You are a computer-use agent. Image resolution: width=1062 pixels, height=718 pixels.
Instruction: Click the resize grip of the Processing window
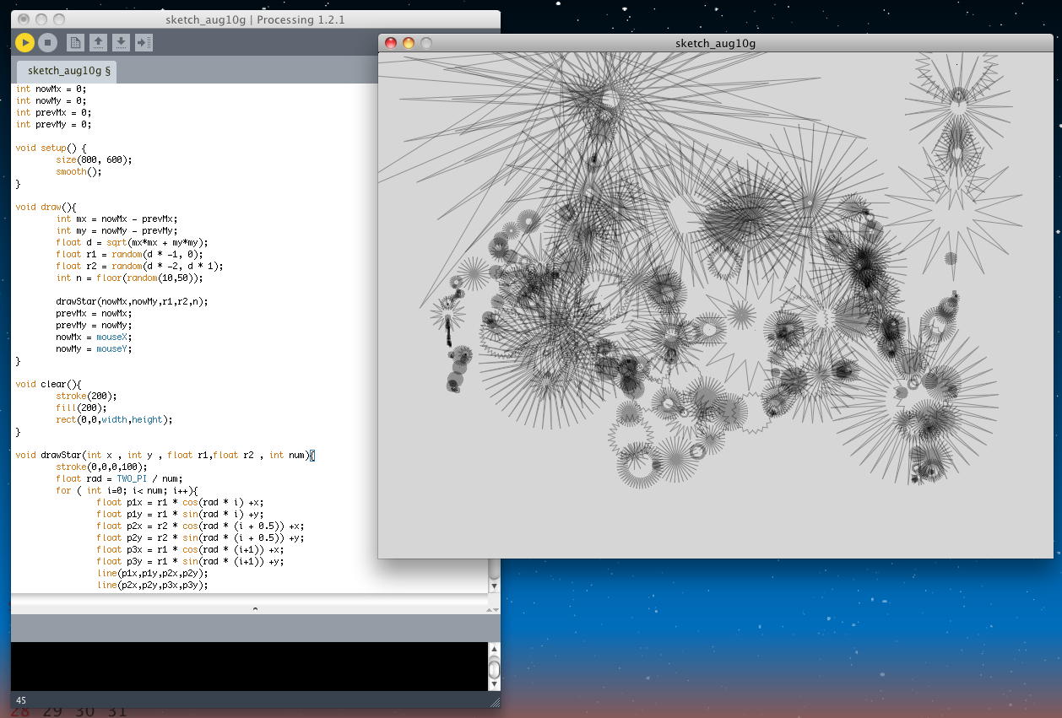tap(495, 701)
